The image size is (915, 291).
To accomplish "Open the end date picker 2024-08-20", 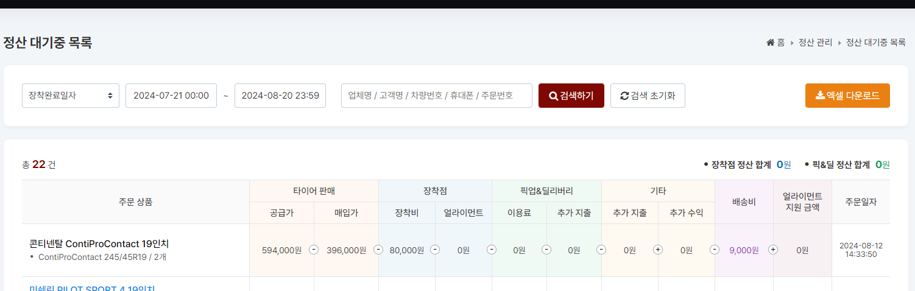I will (280, 96).
